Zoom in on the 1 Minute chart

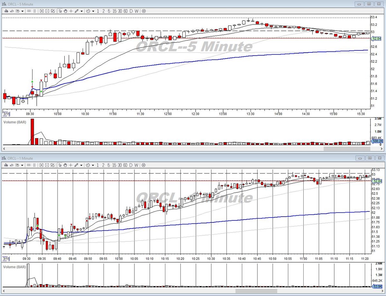point(42,165)
